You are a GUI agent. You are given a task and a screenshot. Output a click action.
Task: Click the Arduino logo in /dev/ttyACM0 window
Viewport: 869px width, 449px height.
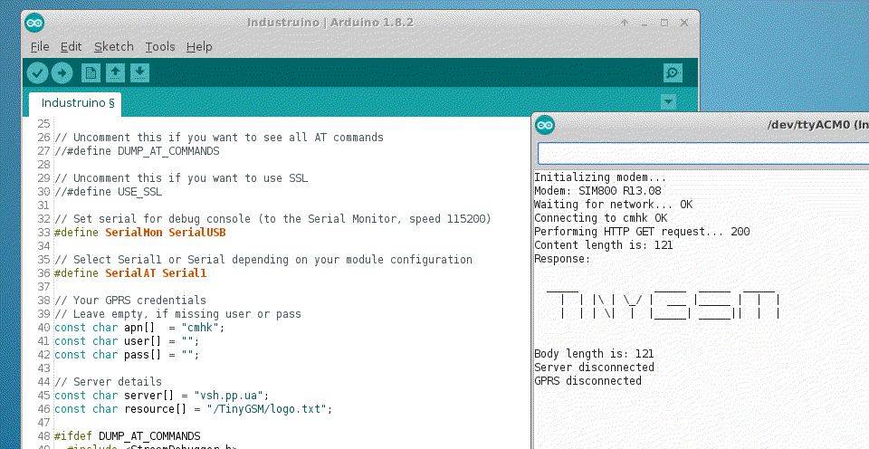point(545,126)
